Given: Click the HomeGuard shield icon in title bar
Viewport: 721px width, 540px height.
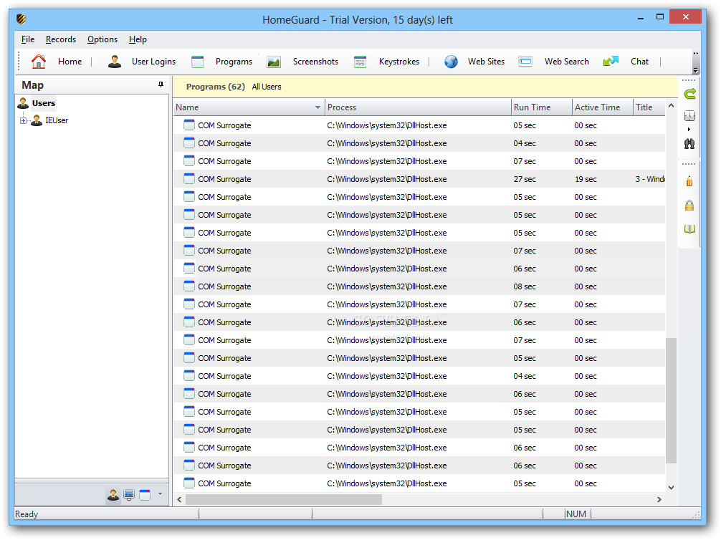Looking at the screenshot, I should tap(22, 19).
